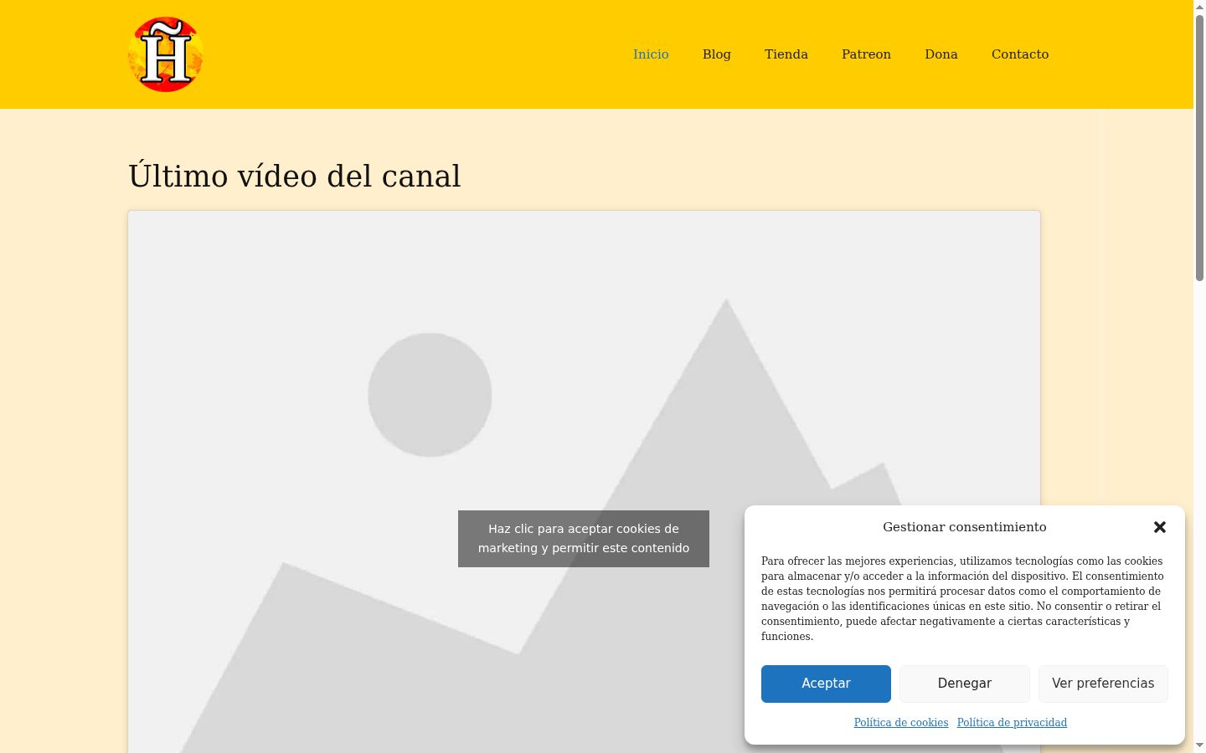
Task: Navigate to the Contacto page
Action: [1020, 54]
